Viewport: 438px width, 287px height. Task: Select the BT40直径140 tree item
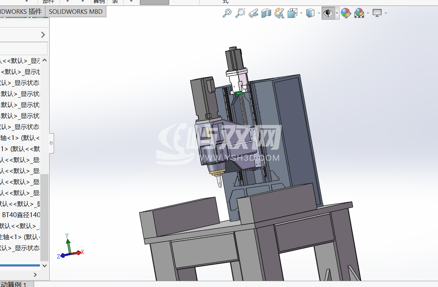(x=21, y=215)
